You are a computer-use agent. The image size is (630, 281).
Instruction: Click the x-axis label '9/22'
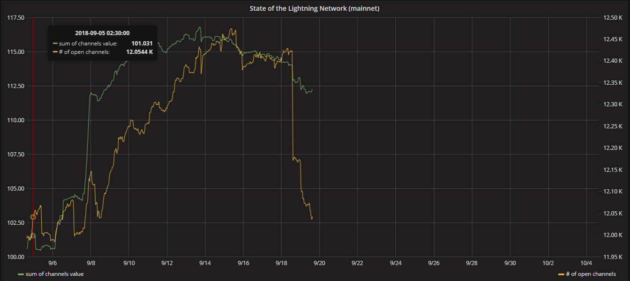point(358,263)
